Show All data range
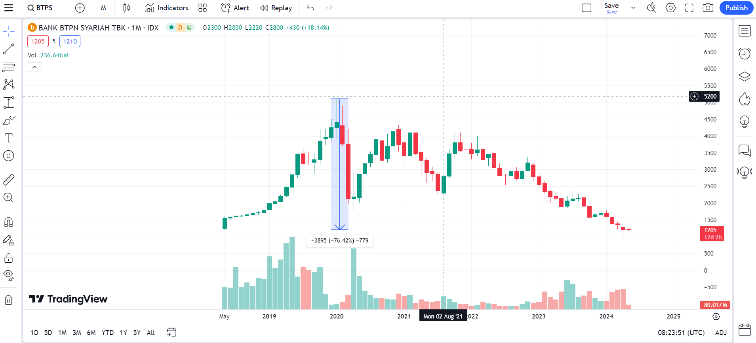The image size is (756, 343). [x=151, y=333]
